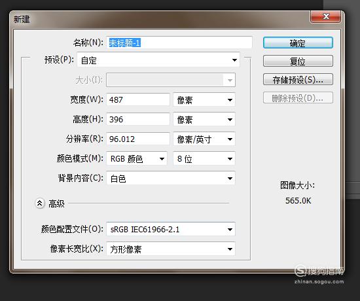360x301 pixels.
Task: Click the 565.0K image size value
Action: click(x=298, y=201)
